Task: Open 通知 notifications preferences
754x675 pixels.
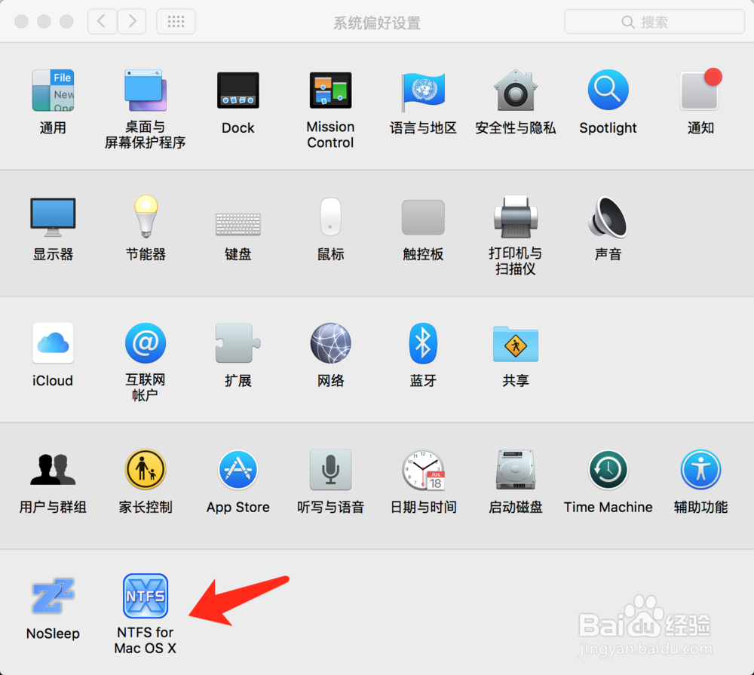Action: click(x=700, y=91)
